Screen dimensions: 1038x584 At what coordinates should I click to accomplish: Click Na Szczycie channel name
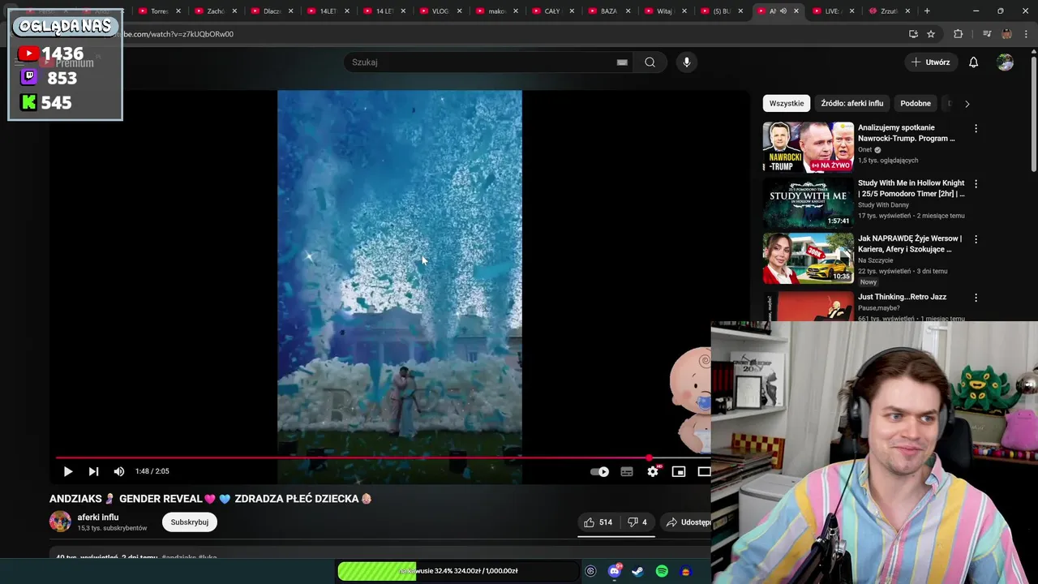[x=875, y=260]
